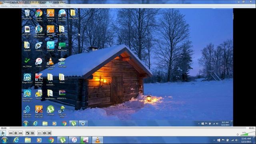Screen dimensions: 256x144
Task: Seek within the video on the progress bar
Action: (x=128, y=128)
